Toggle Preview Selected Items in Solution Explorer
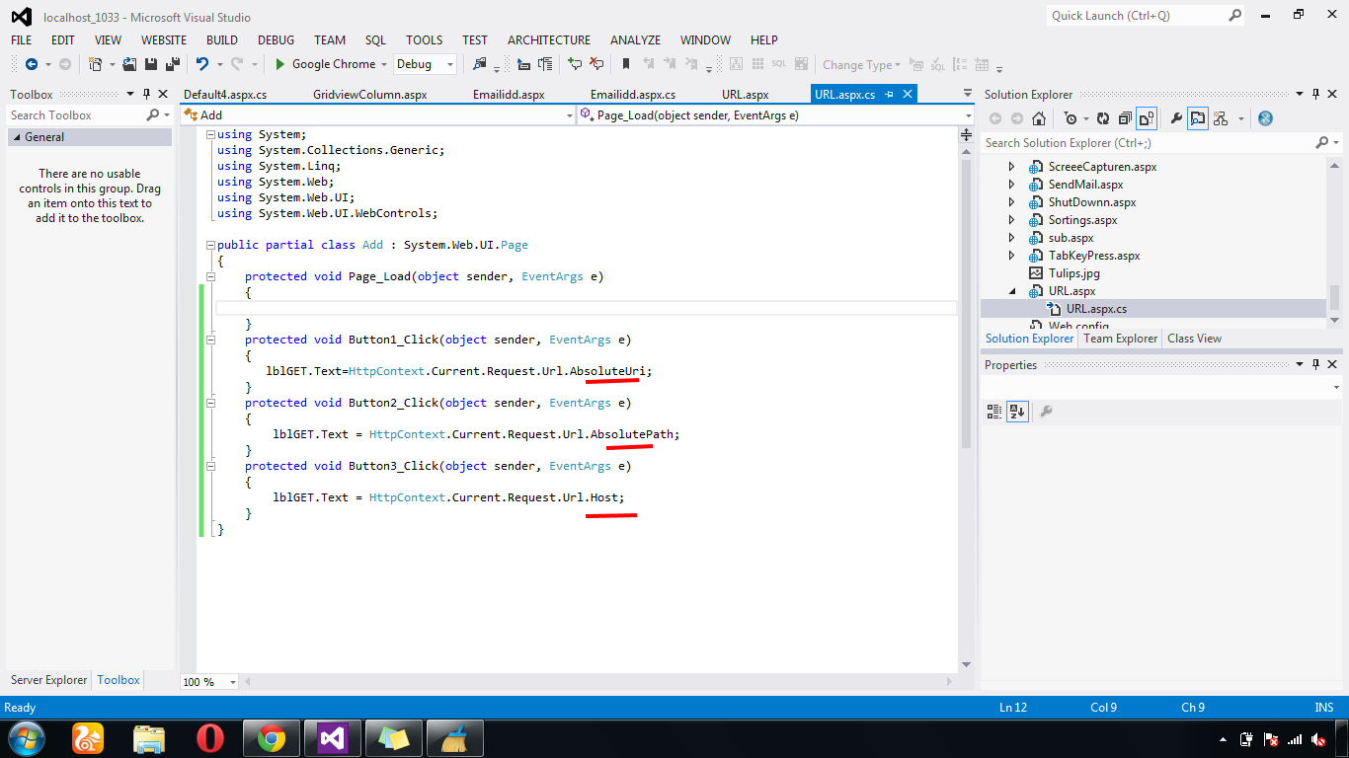This screenshot has width=1349, height=758. tap(1198, 118)
